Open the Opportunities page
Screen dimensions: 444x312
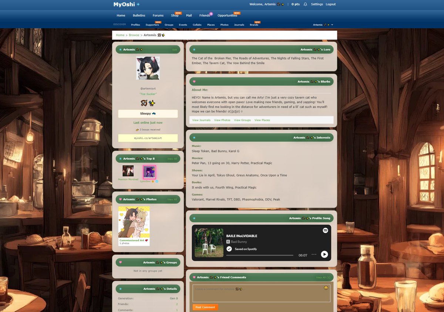pyautogui.click(x=228, y=16)
